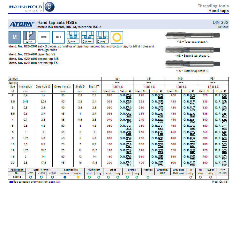Viewport: 232px width, 225px height.
Task: Click the red ring under Super alloy
Action: coord(211,177)
